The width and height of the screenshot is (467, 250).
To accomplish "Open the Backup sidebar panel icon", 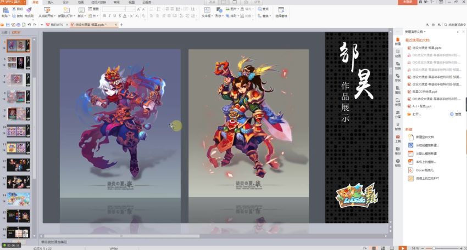I will point(398,151).
